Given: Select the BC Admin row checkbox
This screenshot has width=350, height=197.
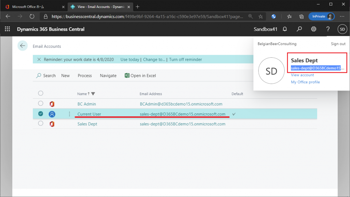Looking at the screenshot, I should tap(41, 103).
